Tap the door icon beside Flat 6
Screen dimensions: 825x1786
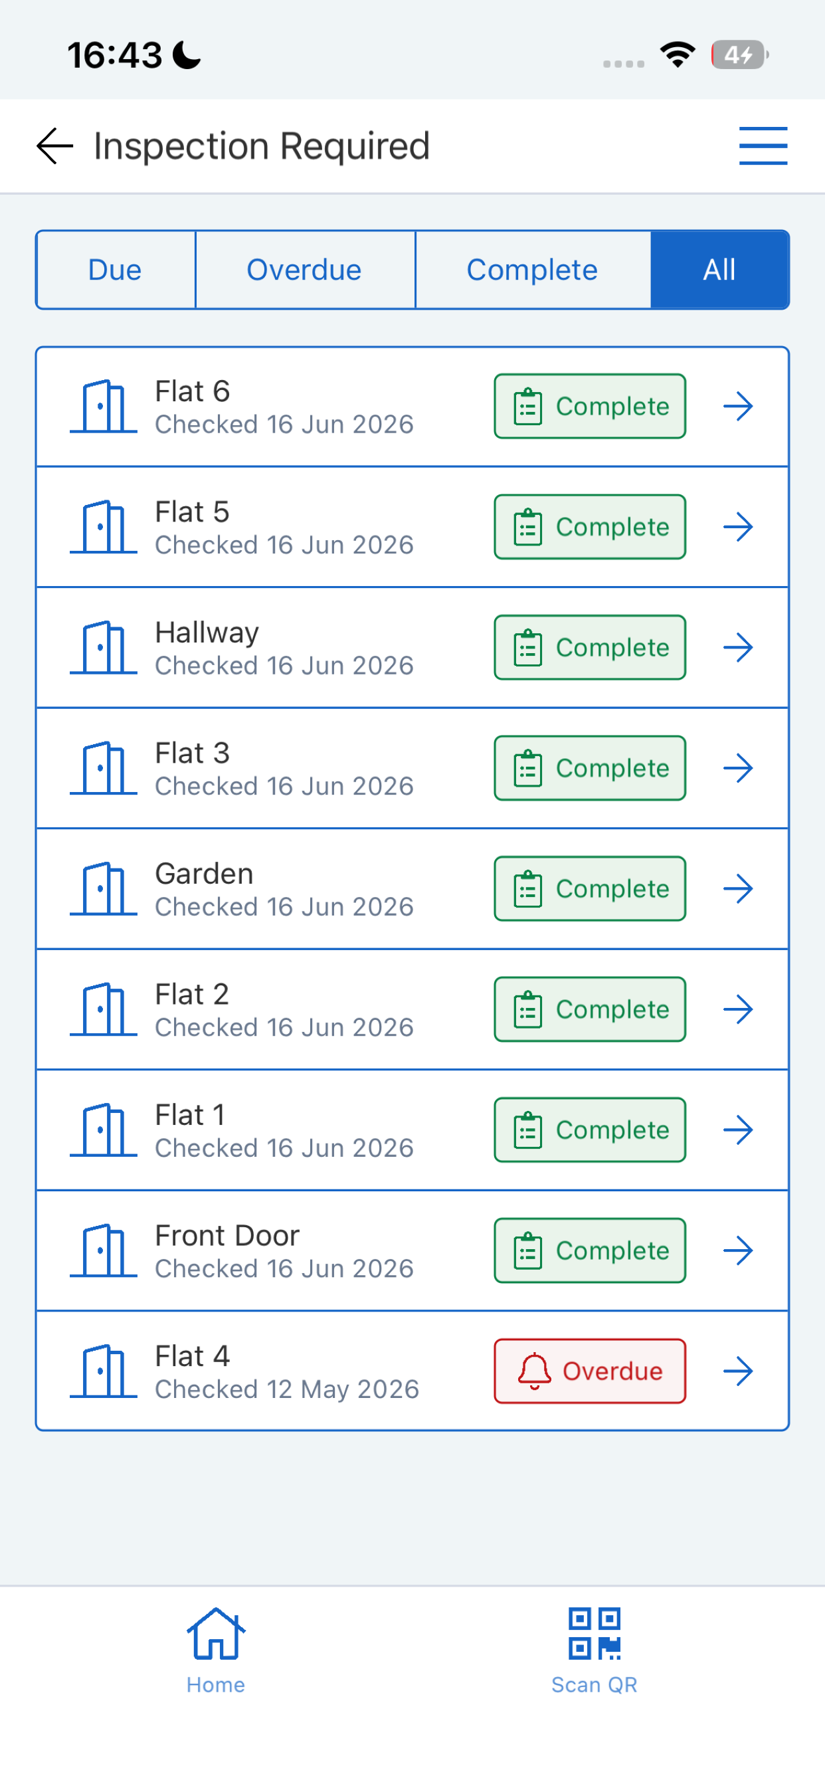pyautogui.click(x=104, y=406)
